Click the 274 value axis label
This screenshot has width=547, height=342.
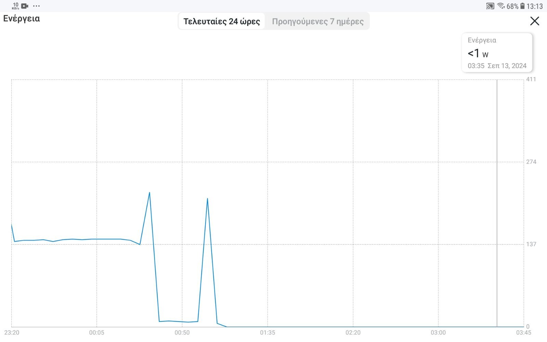(x=531, y=162)
